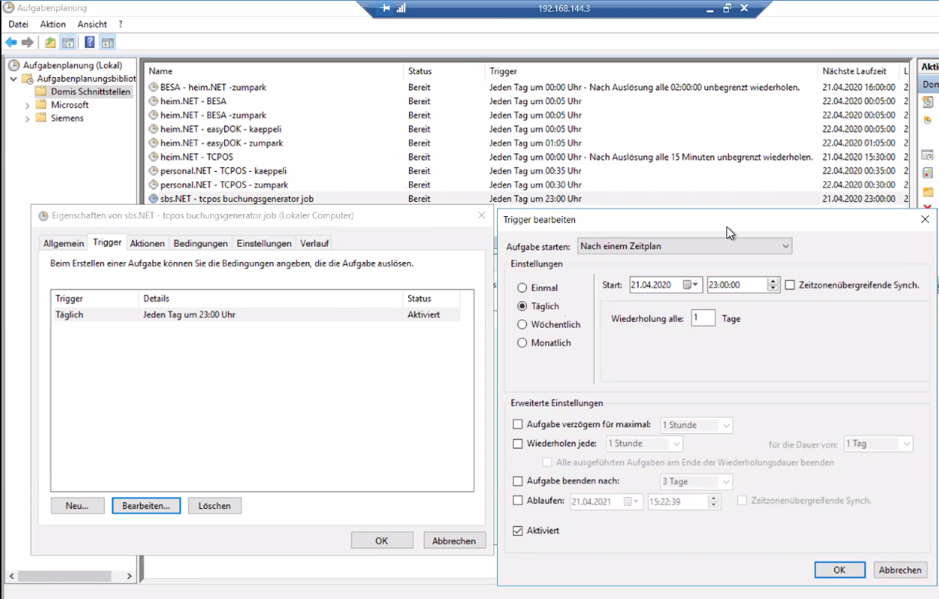Click the folder up-level toolbar icon
Screen dimensions: 939x599
point(50,43)
